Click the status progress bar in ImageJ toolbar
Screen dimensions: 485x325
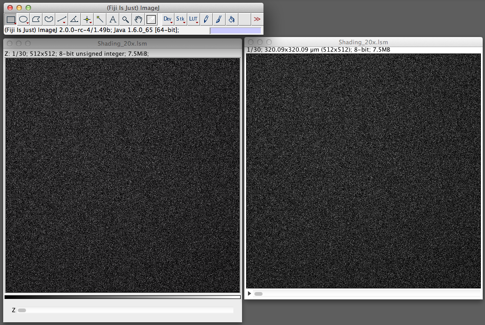tap(235, 30)
